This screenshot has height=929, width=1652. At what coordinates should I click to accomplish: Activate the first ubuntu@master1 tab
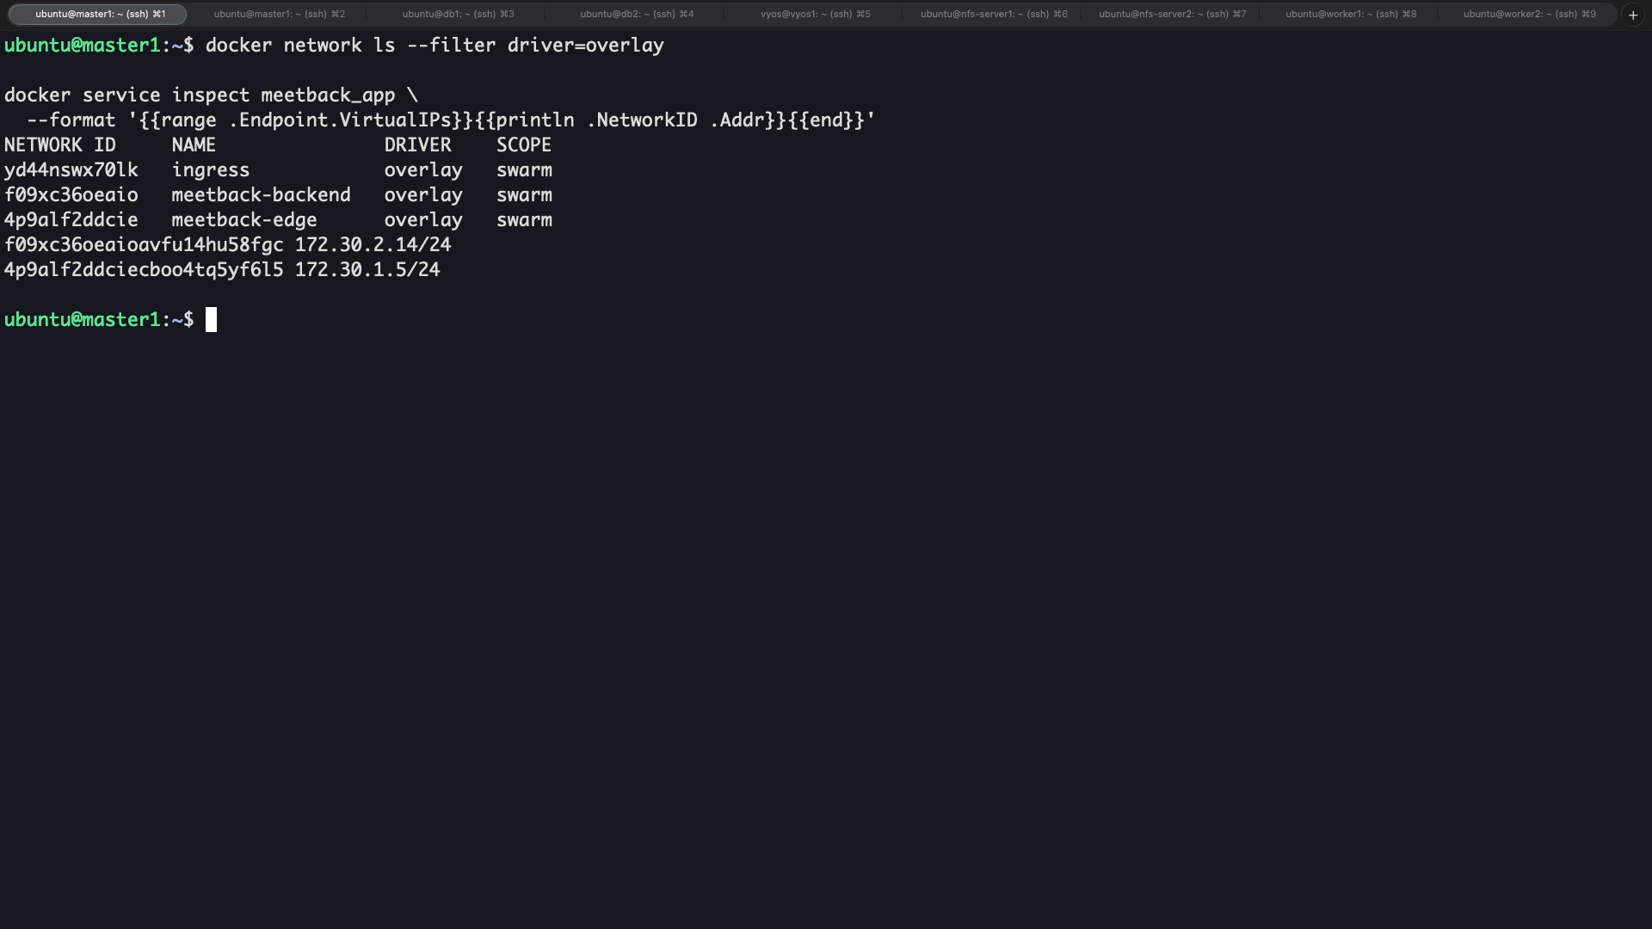coord(98,14)
